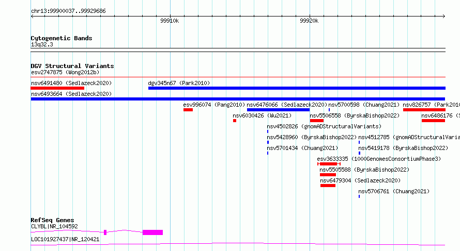This screenshot has width=460, height=251.
Task: Open the nsv6479304 (Sedlazeck2020) text label
Action: pos(360,180)
